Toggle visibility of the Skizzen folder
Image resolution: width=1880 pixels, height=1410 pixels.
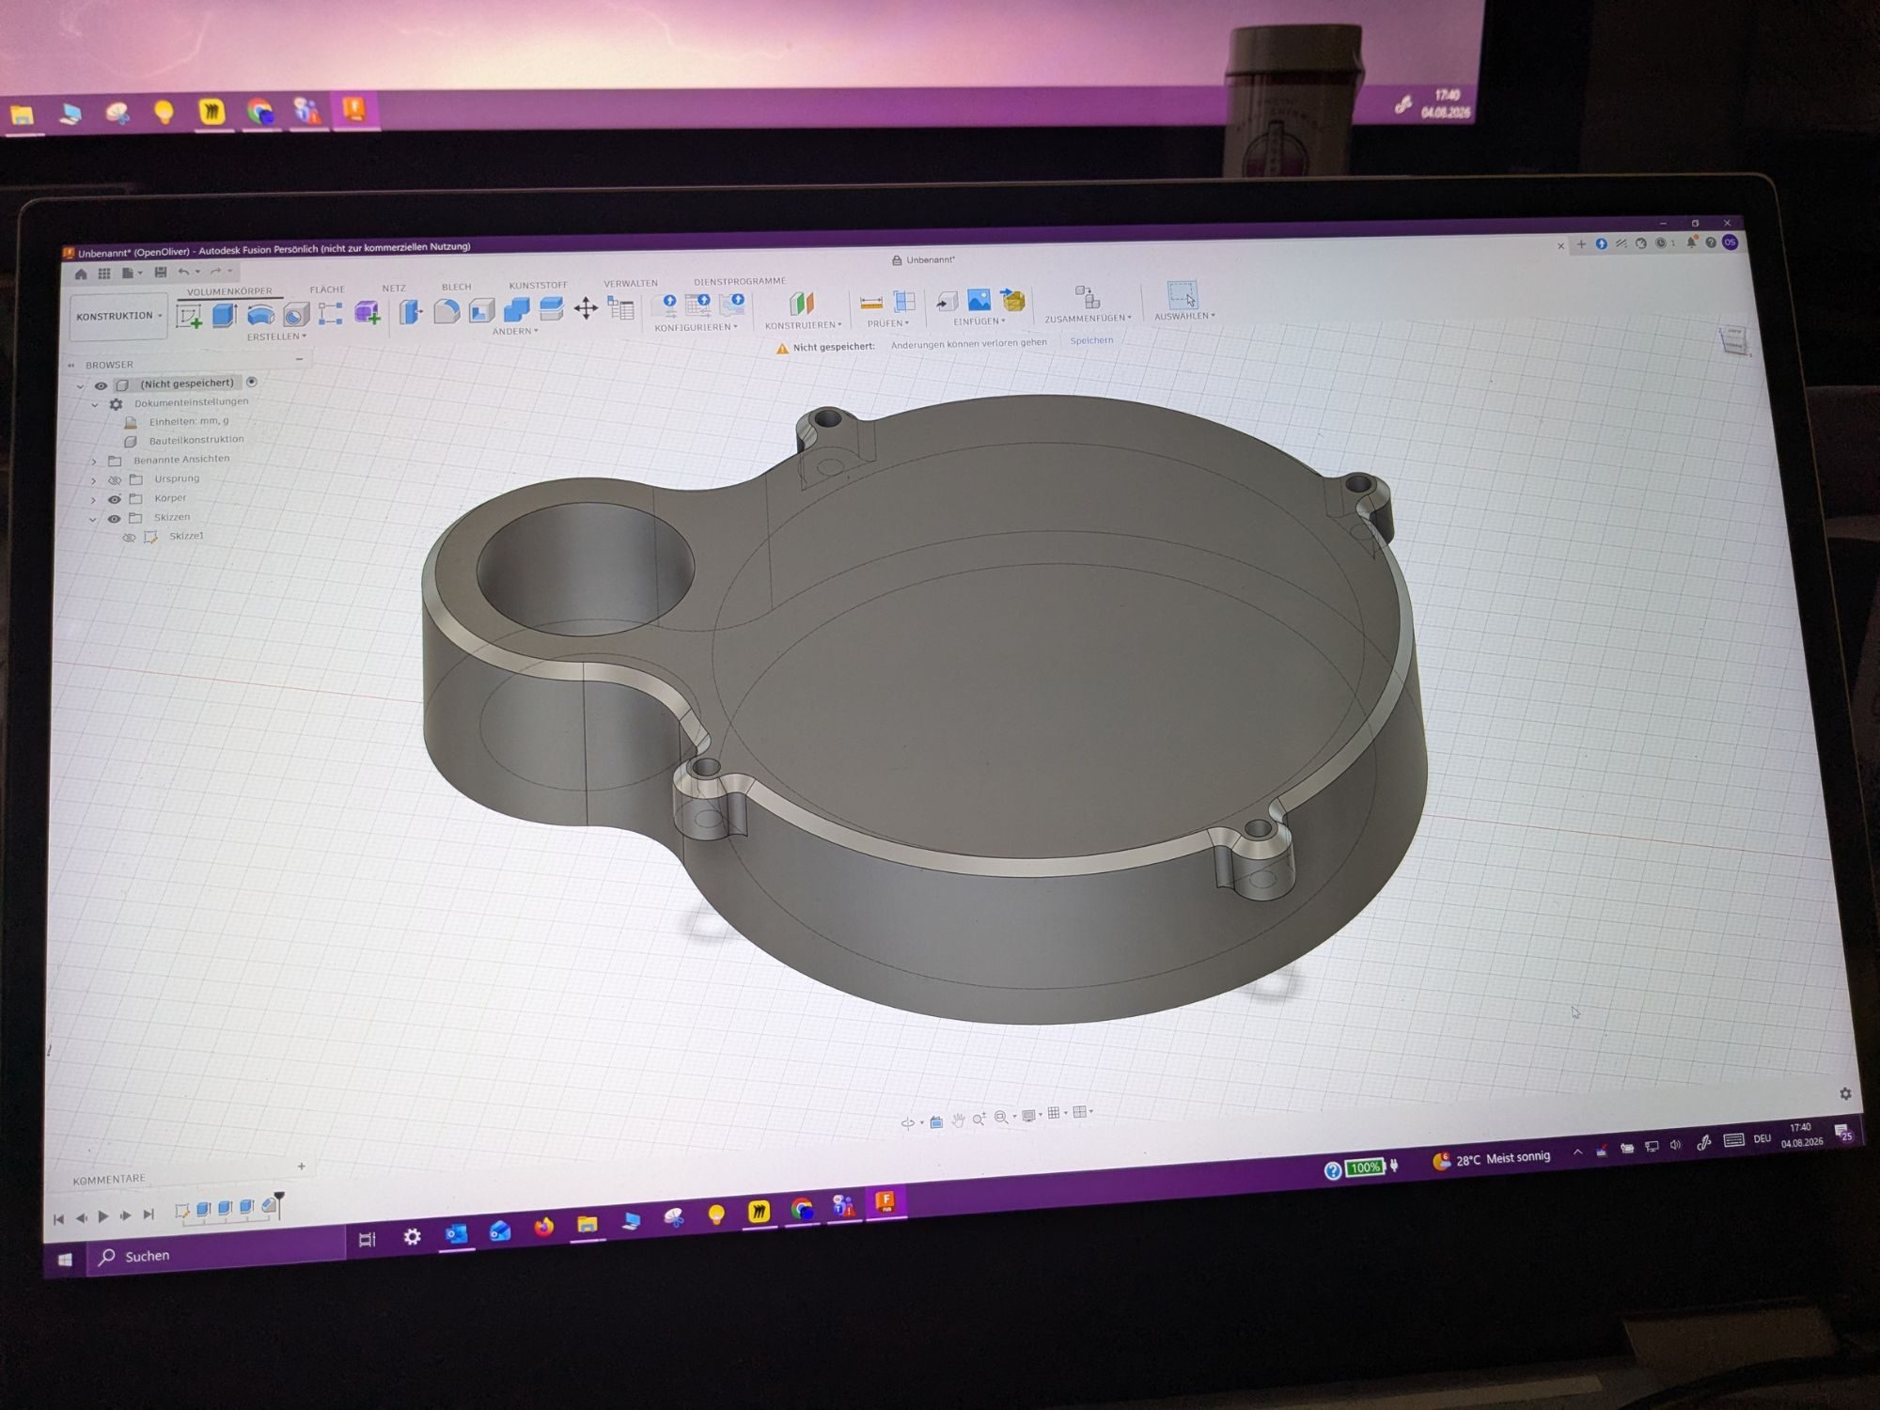coord(115,518)
